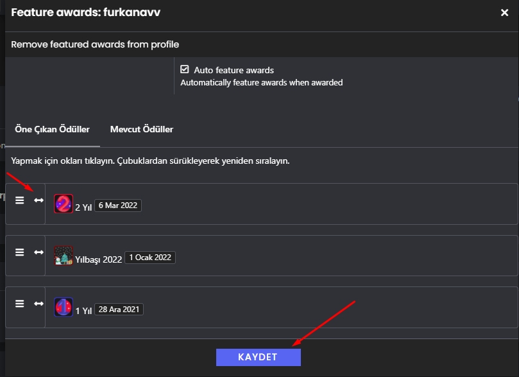Screen dimensions: 519x377
Task: Click the 1 Ocak 2022 date tag
Action: pos(150,258)
